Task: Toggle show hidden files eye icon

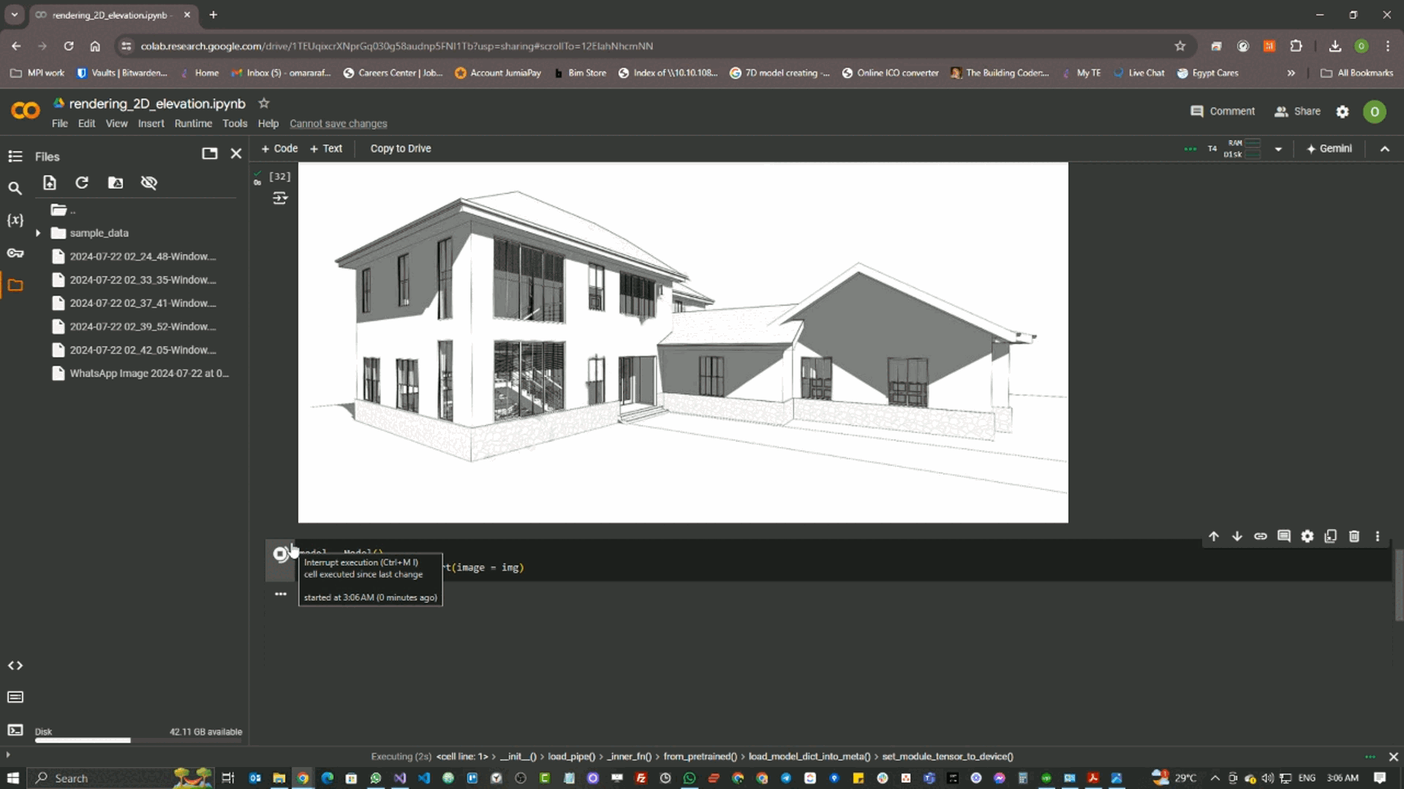Action: coord(149,183)
